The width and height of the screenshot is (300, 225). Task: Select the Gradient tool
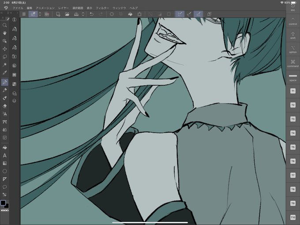(x=4, y=163)
